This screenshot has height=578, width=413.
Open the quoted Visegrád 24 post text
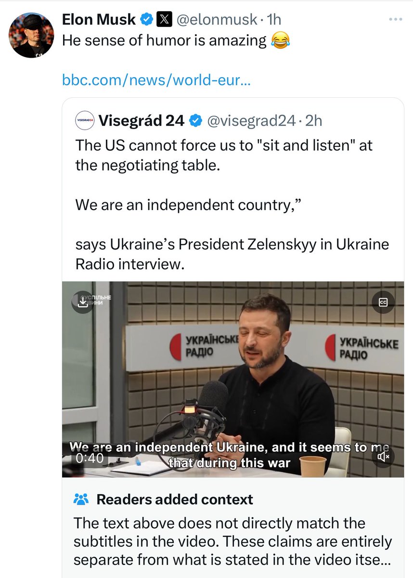click(232, 204)
